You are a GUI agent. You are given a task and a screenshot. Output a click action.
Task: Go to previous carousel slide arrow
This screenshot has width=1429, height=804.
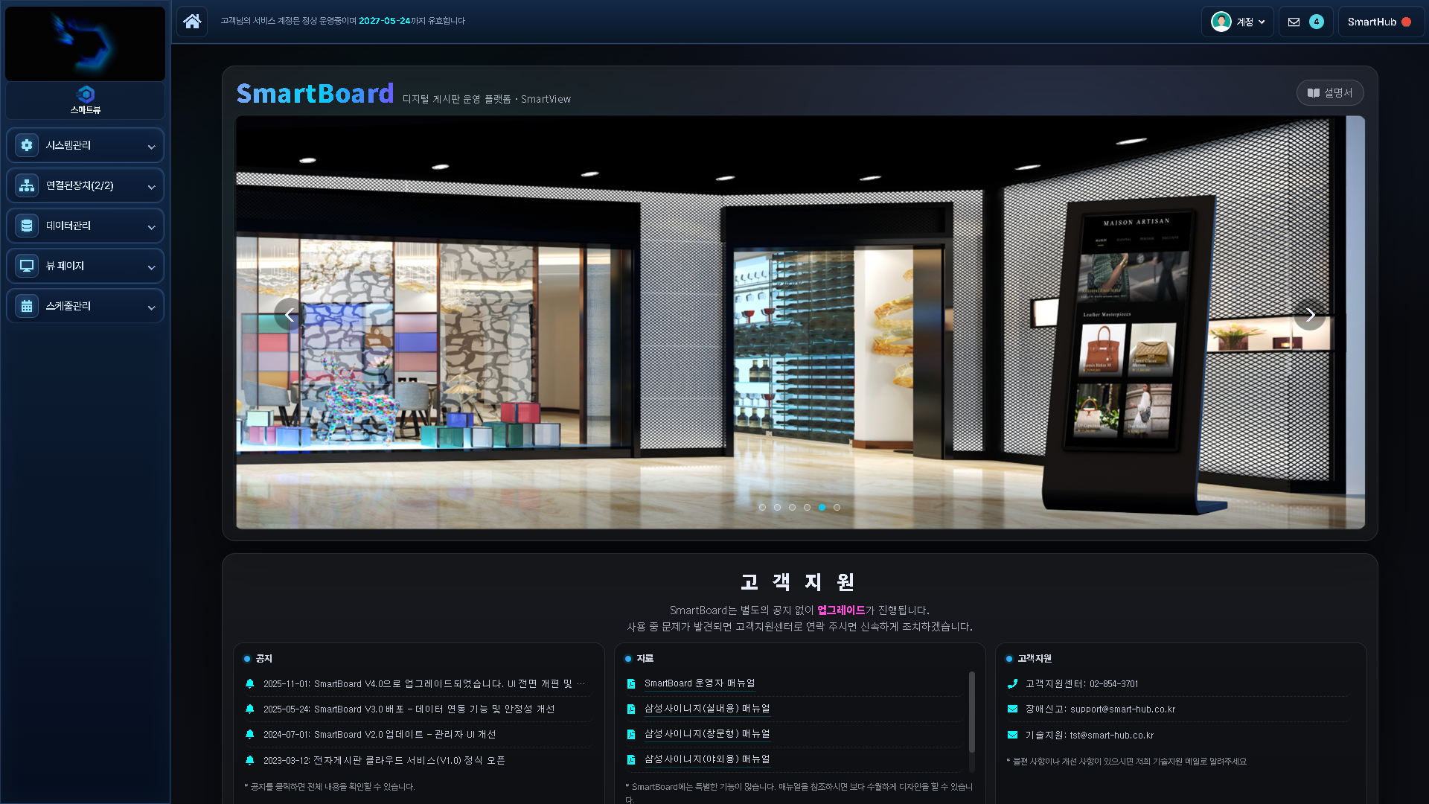pos(290,315)
